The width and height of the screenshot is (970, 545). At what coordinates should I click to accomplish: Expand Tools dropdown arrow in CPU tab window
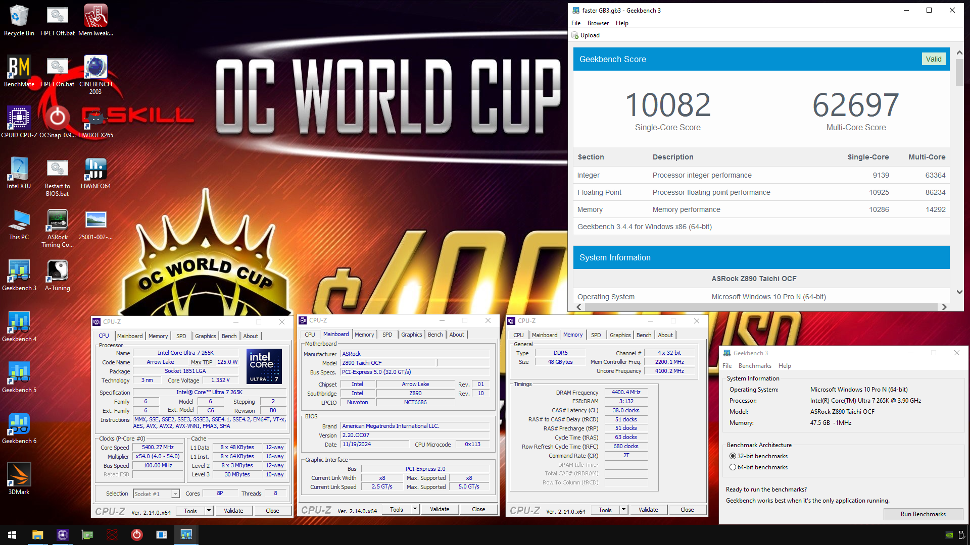[208, 511]
